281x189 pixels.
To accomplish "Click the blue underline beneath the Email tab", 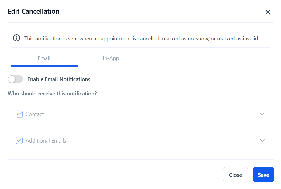I will click(x=44, y=66).
